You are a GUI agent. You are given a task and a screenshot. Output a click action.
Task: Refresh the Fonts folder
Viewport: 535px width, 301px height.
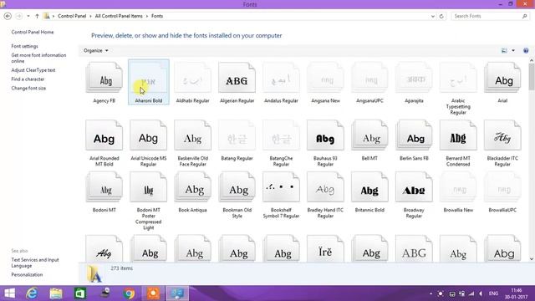[x=441, y=16]
